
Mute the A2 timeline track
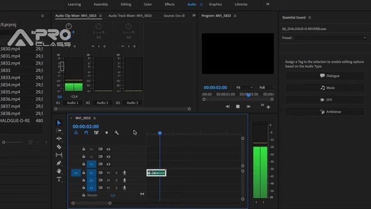coord(108,181)
